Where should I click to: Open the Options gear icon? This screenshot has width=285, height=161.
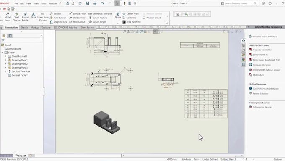click(x=135, y=3)
